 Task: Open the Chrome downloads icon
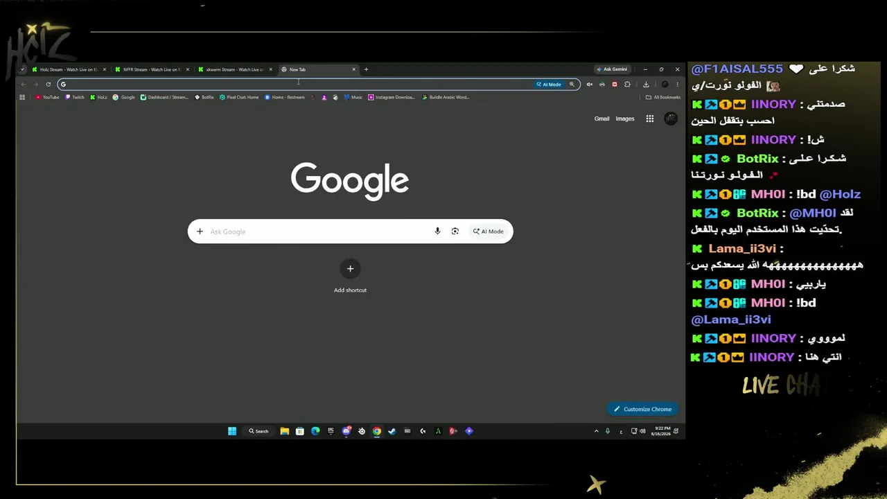(646, 85)
